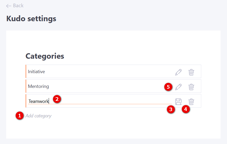Image resolution: width=227 pixels, height=144 pixels.
Task: Click the orange left border of Initiative row
Action: click(26, 71)
